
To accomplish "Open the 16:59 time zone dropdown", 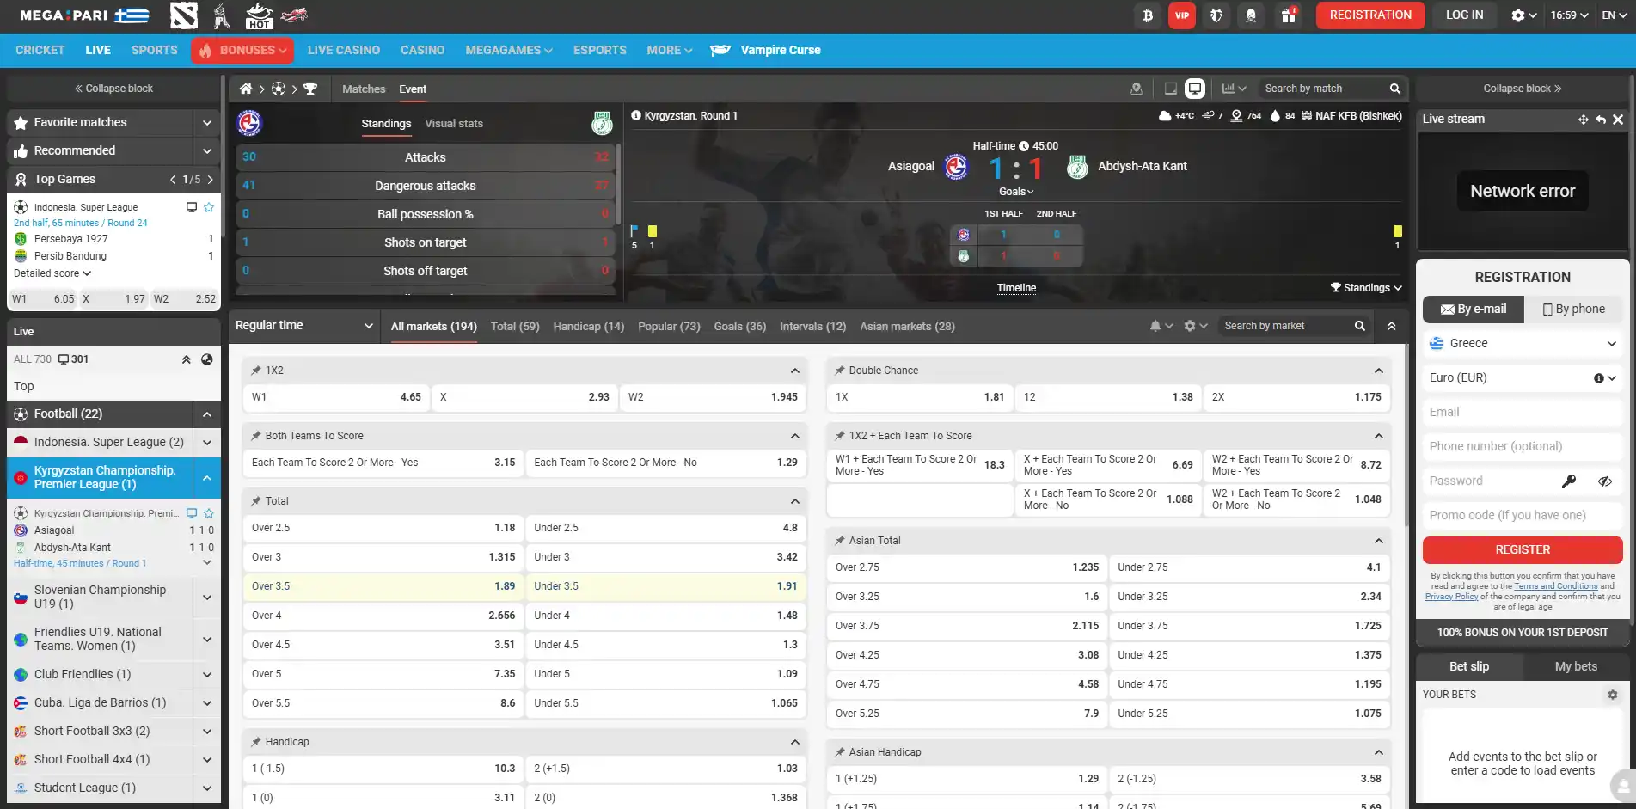I will 1570,15.
